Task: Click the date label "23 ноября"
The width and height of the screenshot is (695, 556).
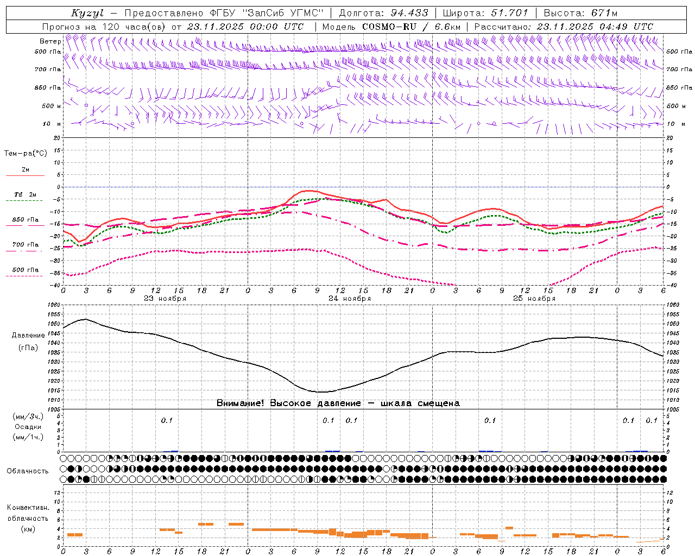Action: point(165,299)
